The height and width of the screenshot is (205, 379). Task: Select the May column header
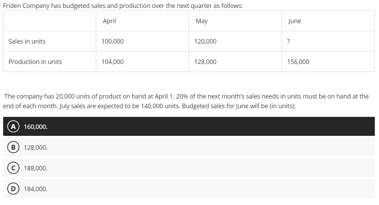pos(201,21)
